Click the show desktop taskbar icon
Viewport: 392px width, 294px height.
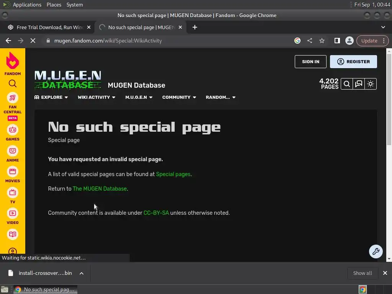point(5,289)
